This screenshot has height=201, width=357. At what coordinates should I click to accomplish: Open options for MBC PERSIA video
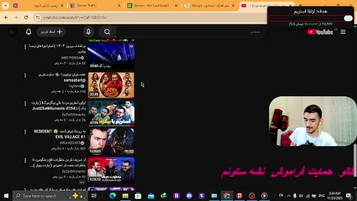25,47
